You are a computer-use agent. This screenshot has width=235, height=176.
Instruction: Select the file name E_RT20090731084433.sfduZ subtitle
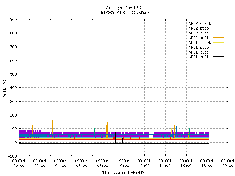click(x=123, y=12)
